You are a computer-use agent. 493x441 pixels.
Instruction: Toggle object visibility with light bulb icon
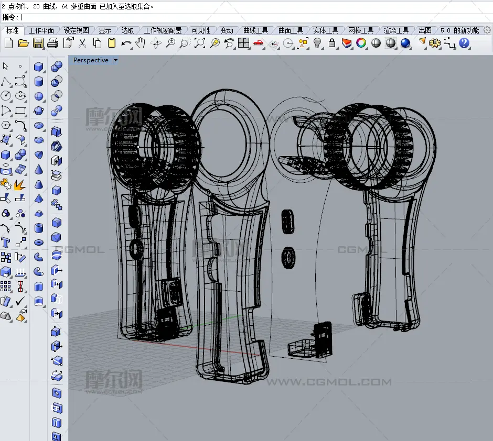(x=317, y=43)
